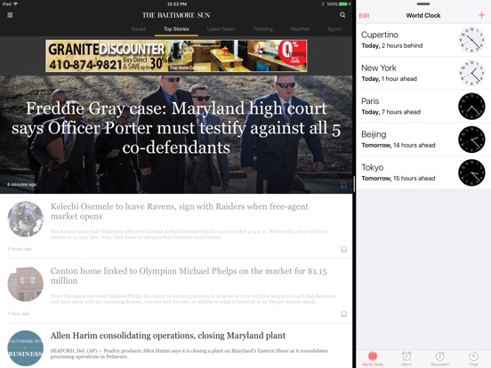Viewport: 491px width, 368px height.
Task: Tap the Ravens player thumbnail
Action: [x=26, y=219]
